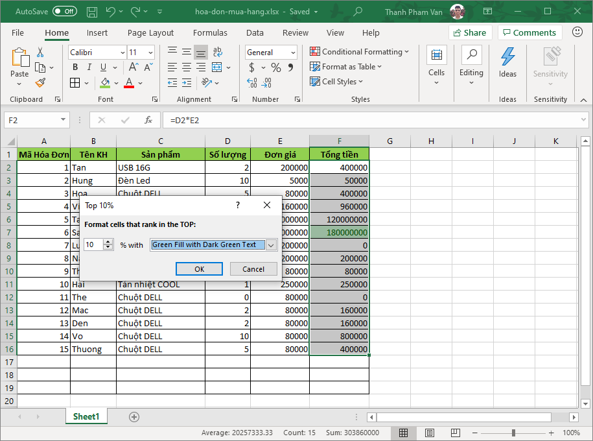The height and width of the screenshot is (441, 593).
Task: Switch to Normal view in status bar
Action: [403, 433]
